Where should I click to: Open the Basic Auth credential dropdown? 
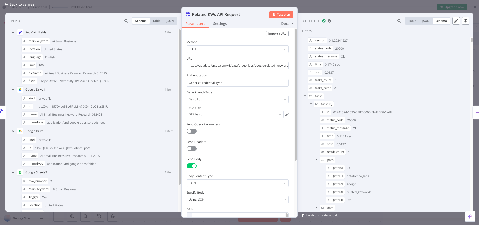click(x=235, y=114)
